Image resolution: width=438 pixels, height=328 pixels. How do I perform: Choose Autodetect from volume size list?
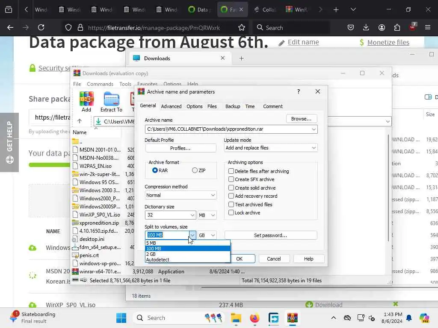(x=188, y=260)
